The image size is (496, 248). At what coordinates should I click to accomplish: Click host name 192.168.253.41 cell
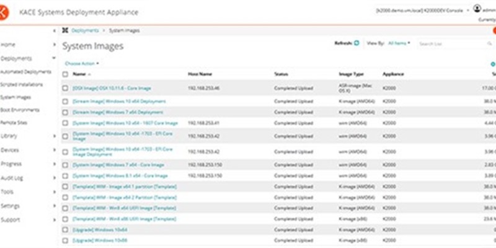pyautogui.click(x=204, y=123)
